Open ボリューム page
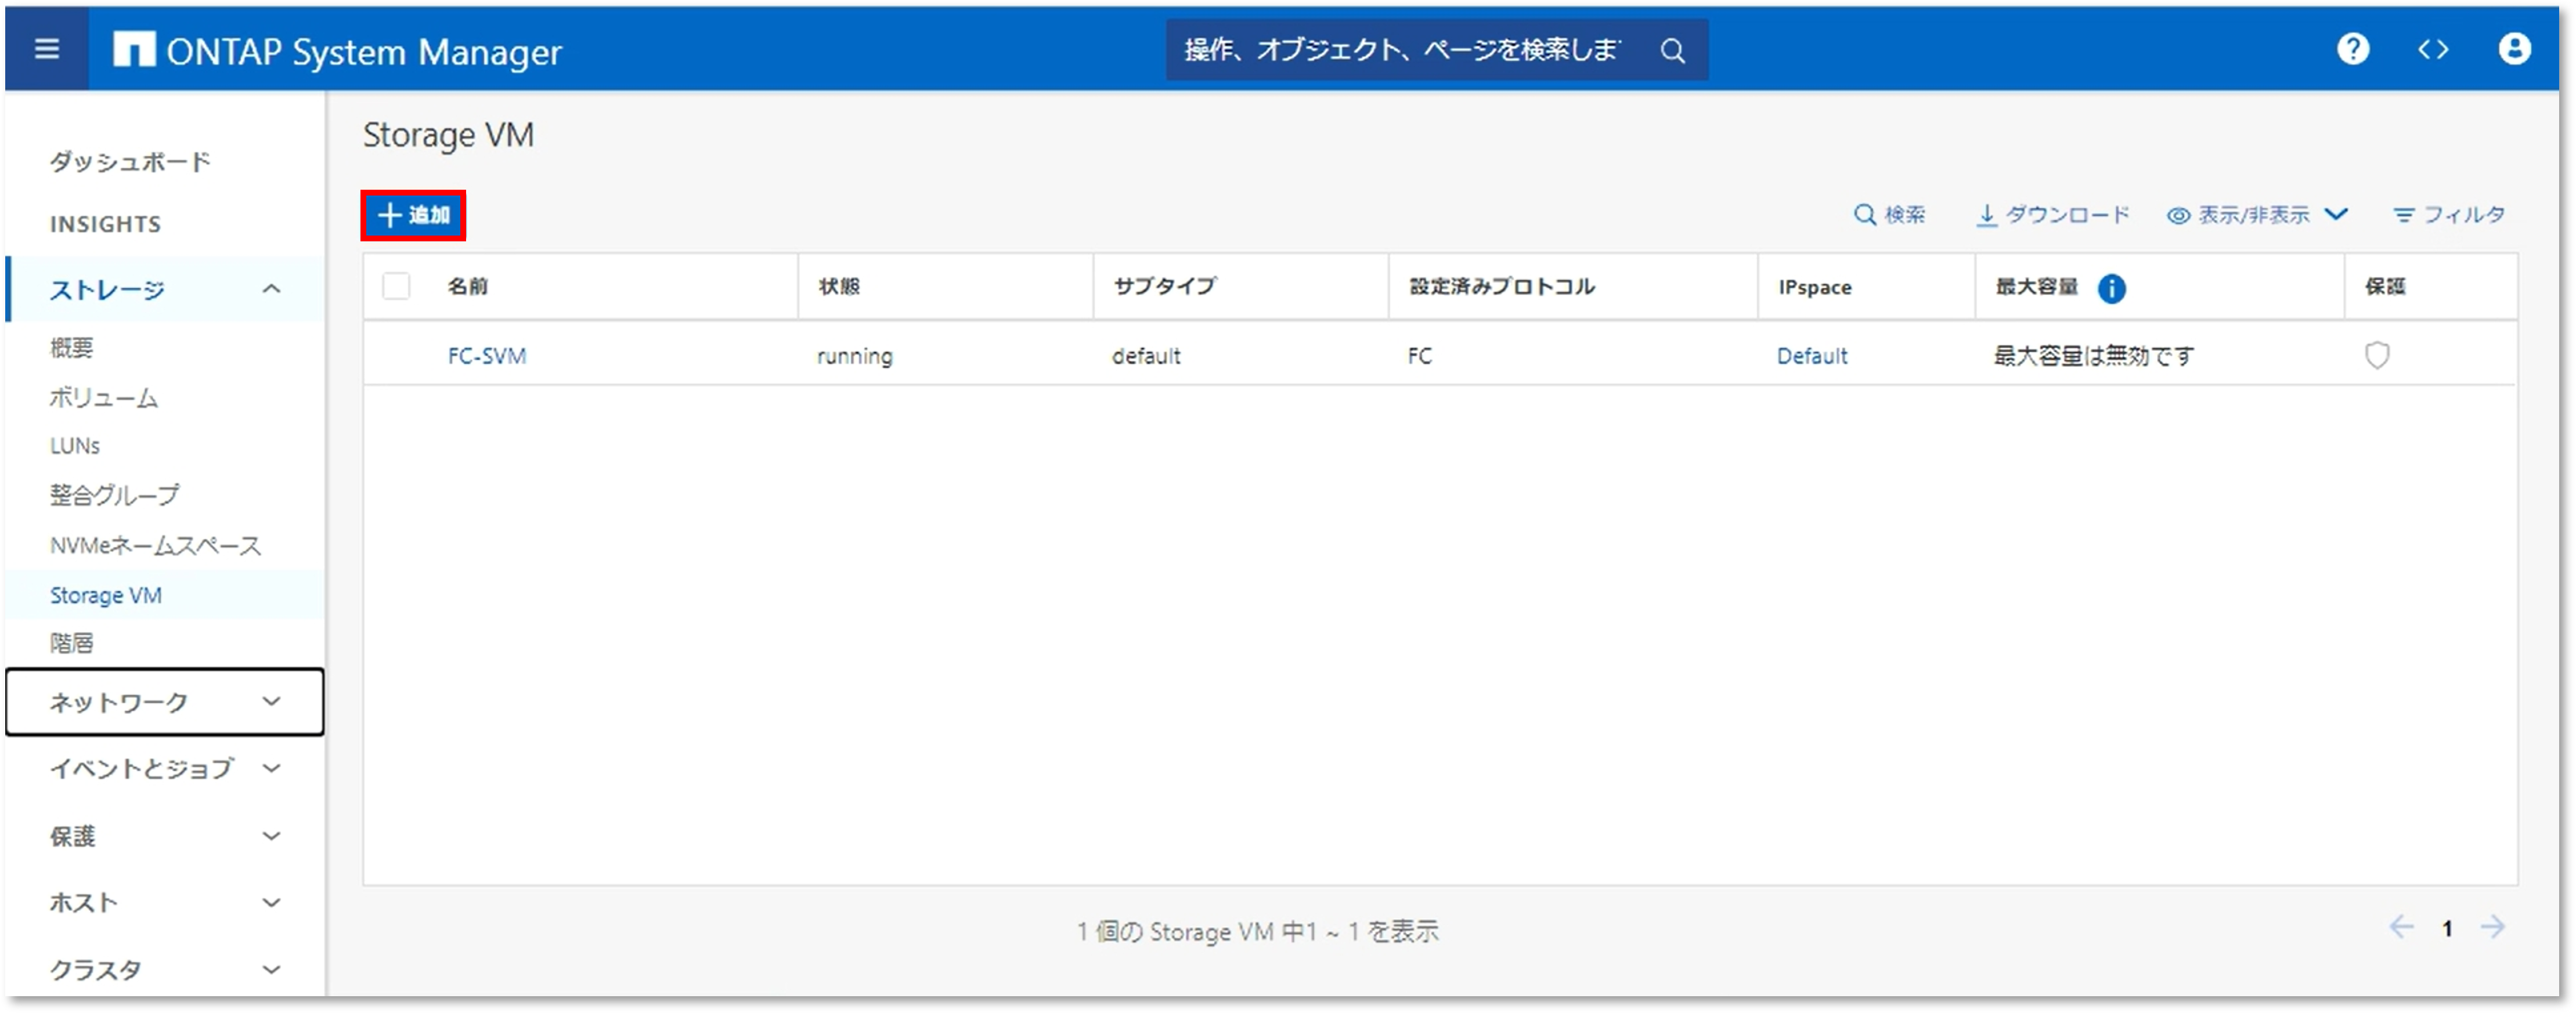 104,397
